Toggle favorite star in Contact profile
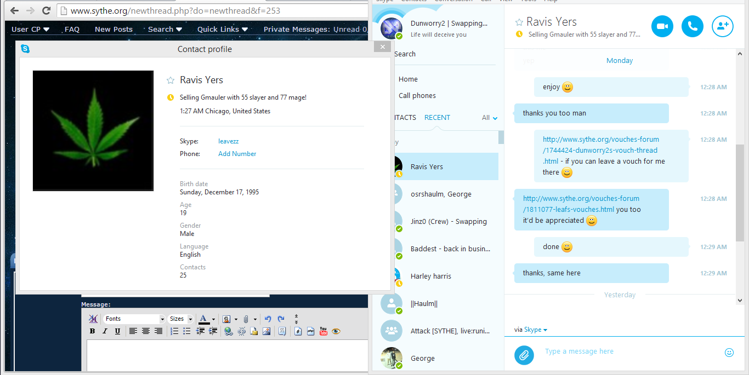This screenshot has height=375, width=749. click(x=171, y=80)
